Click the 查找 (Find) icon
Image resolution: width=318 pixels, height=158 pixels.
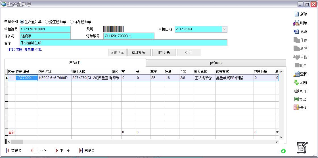(x=297, y=74)
